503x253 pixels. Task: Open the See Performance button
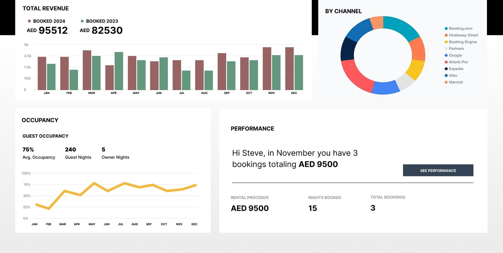(438, 170)
